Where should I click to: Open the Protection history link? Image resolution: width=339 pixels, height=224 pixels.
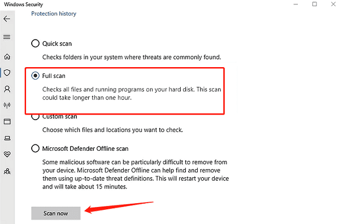point(54,14)
